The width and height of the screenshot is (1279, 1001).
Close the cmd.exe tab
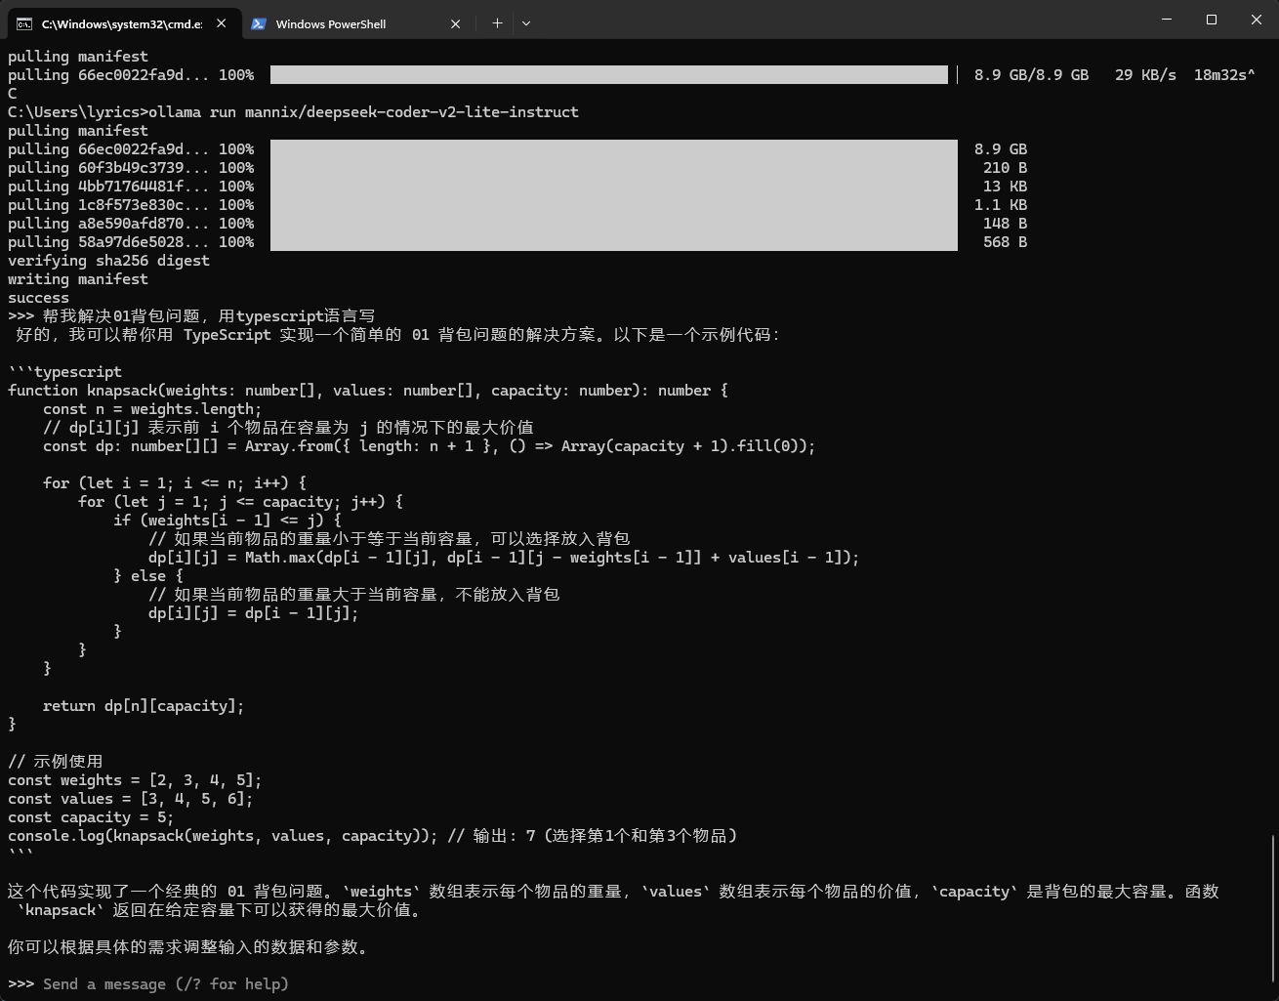point(222,23)
